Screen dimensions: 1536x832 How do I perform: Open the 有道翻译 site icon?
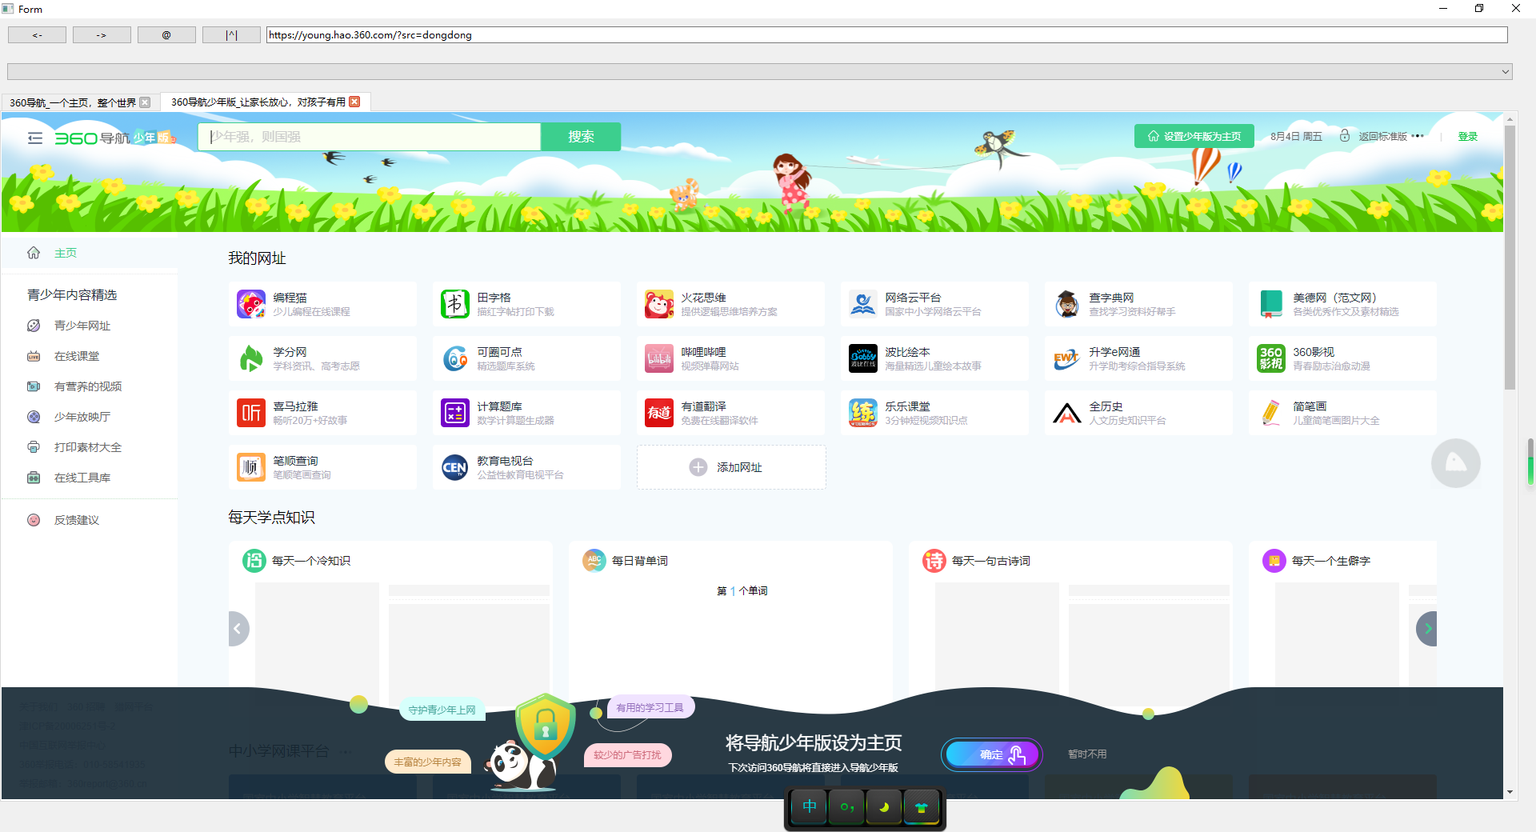(x=659, y=413)
